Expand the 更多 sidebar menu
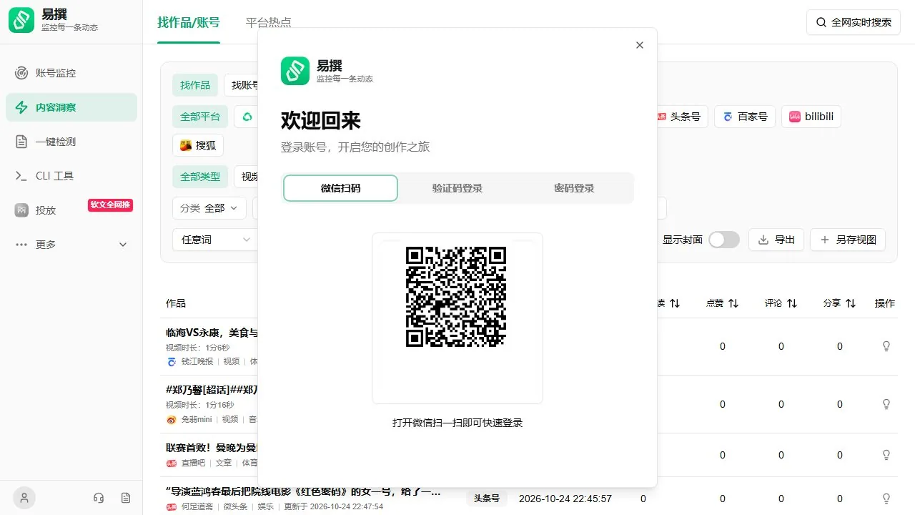This screenshot has width=915, height=515. pyautogui.click(x=71, y=245)
